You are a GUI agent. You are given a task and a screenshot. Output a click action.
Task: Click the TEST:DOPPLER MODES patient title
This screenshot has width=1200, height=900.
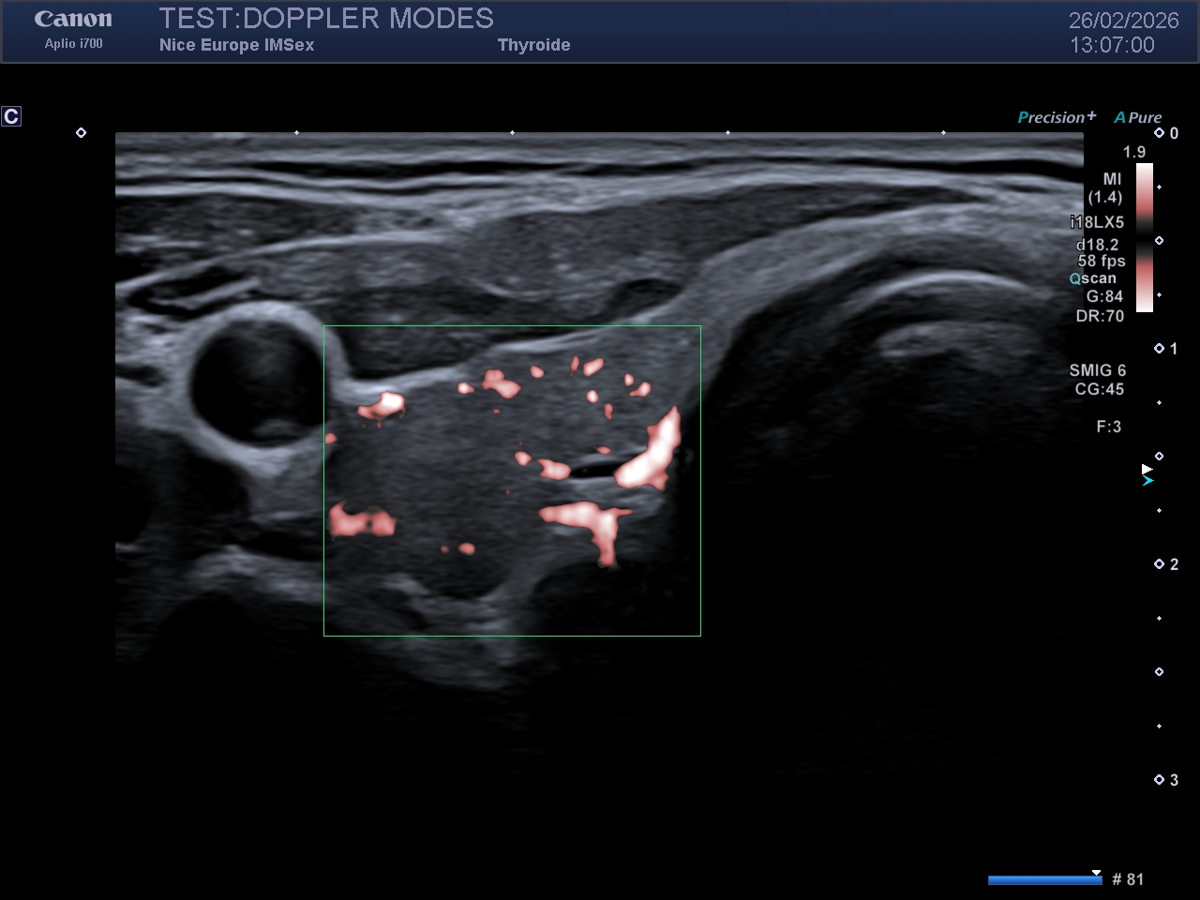pyautogui.click(x=326, y=19)
